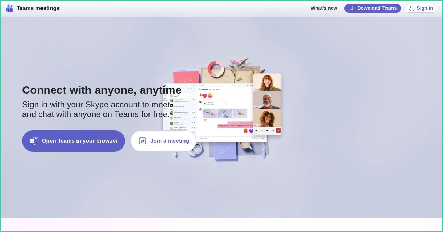
Task: Toggle the smiling emoji beside the photo gallery message
Action: tap(205, 119)
